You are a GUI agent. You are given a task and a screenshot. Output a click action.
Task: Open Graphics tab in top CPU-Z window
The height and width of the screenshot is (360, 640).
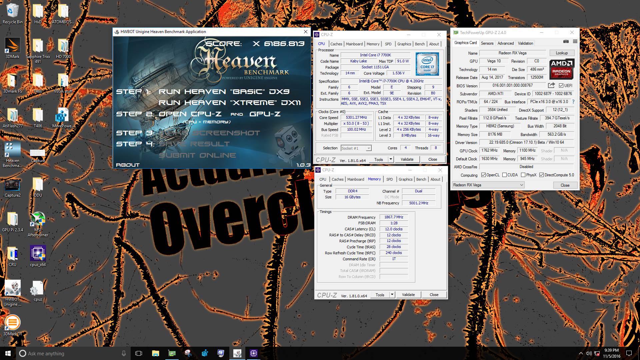(404, 44)
